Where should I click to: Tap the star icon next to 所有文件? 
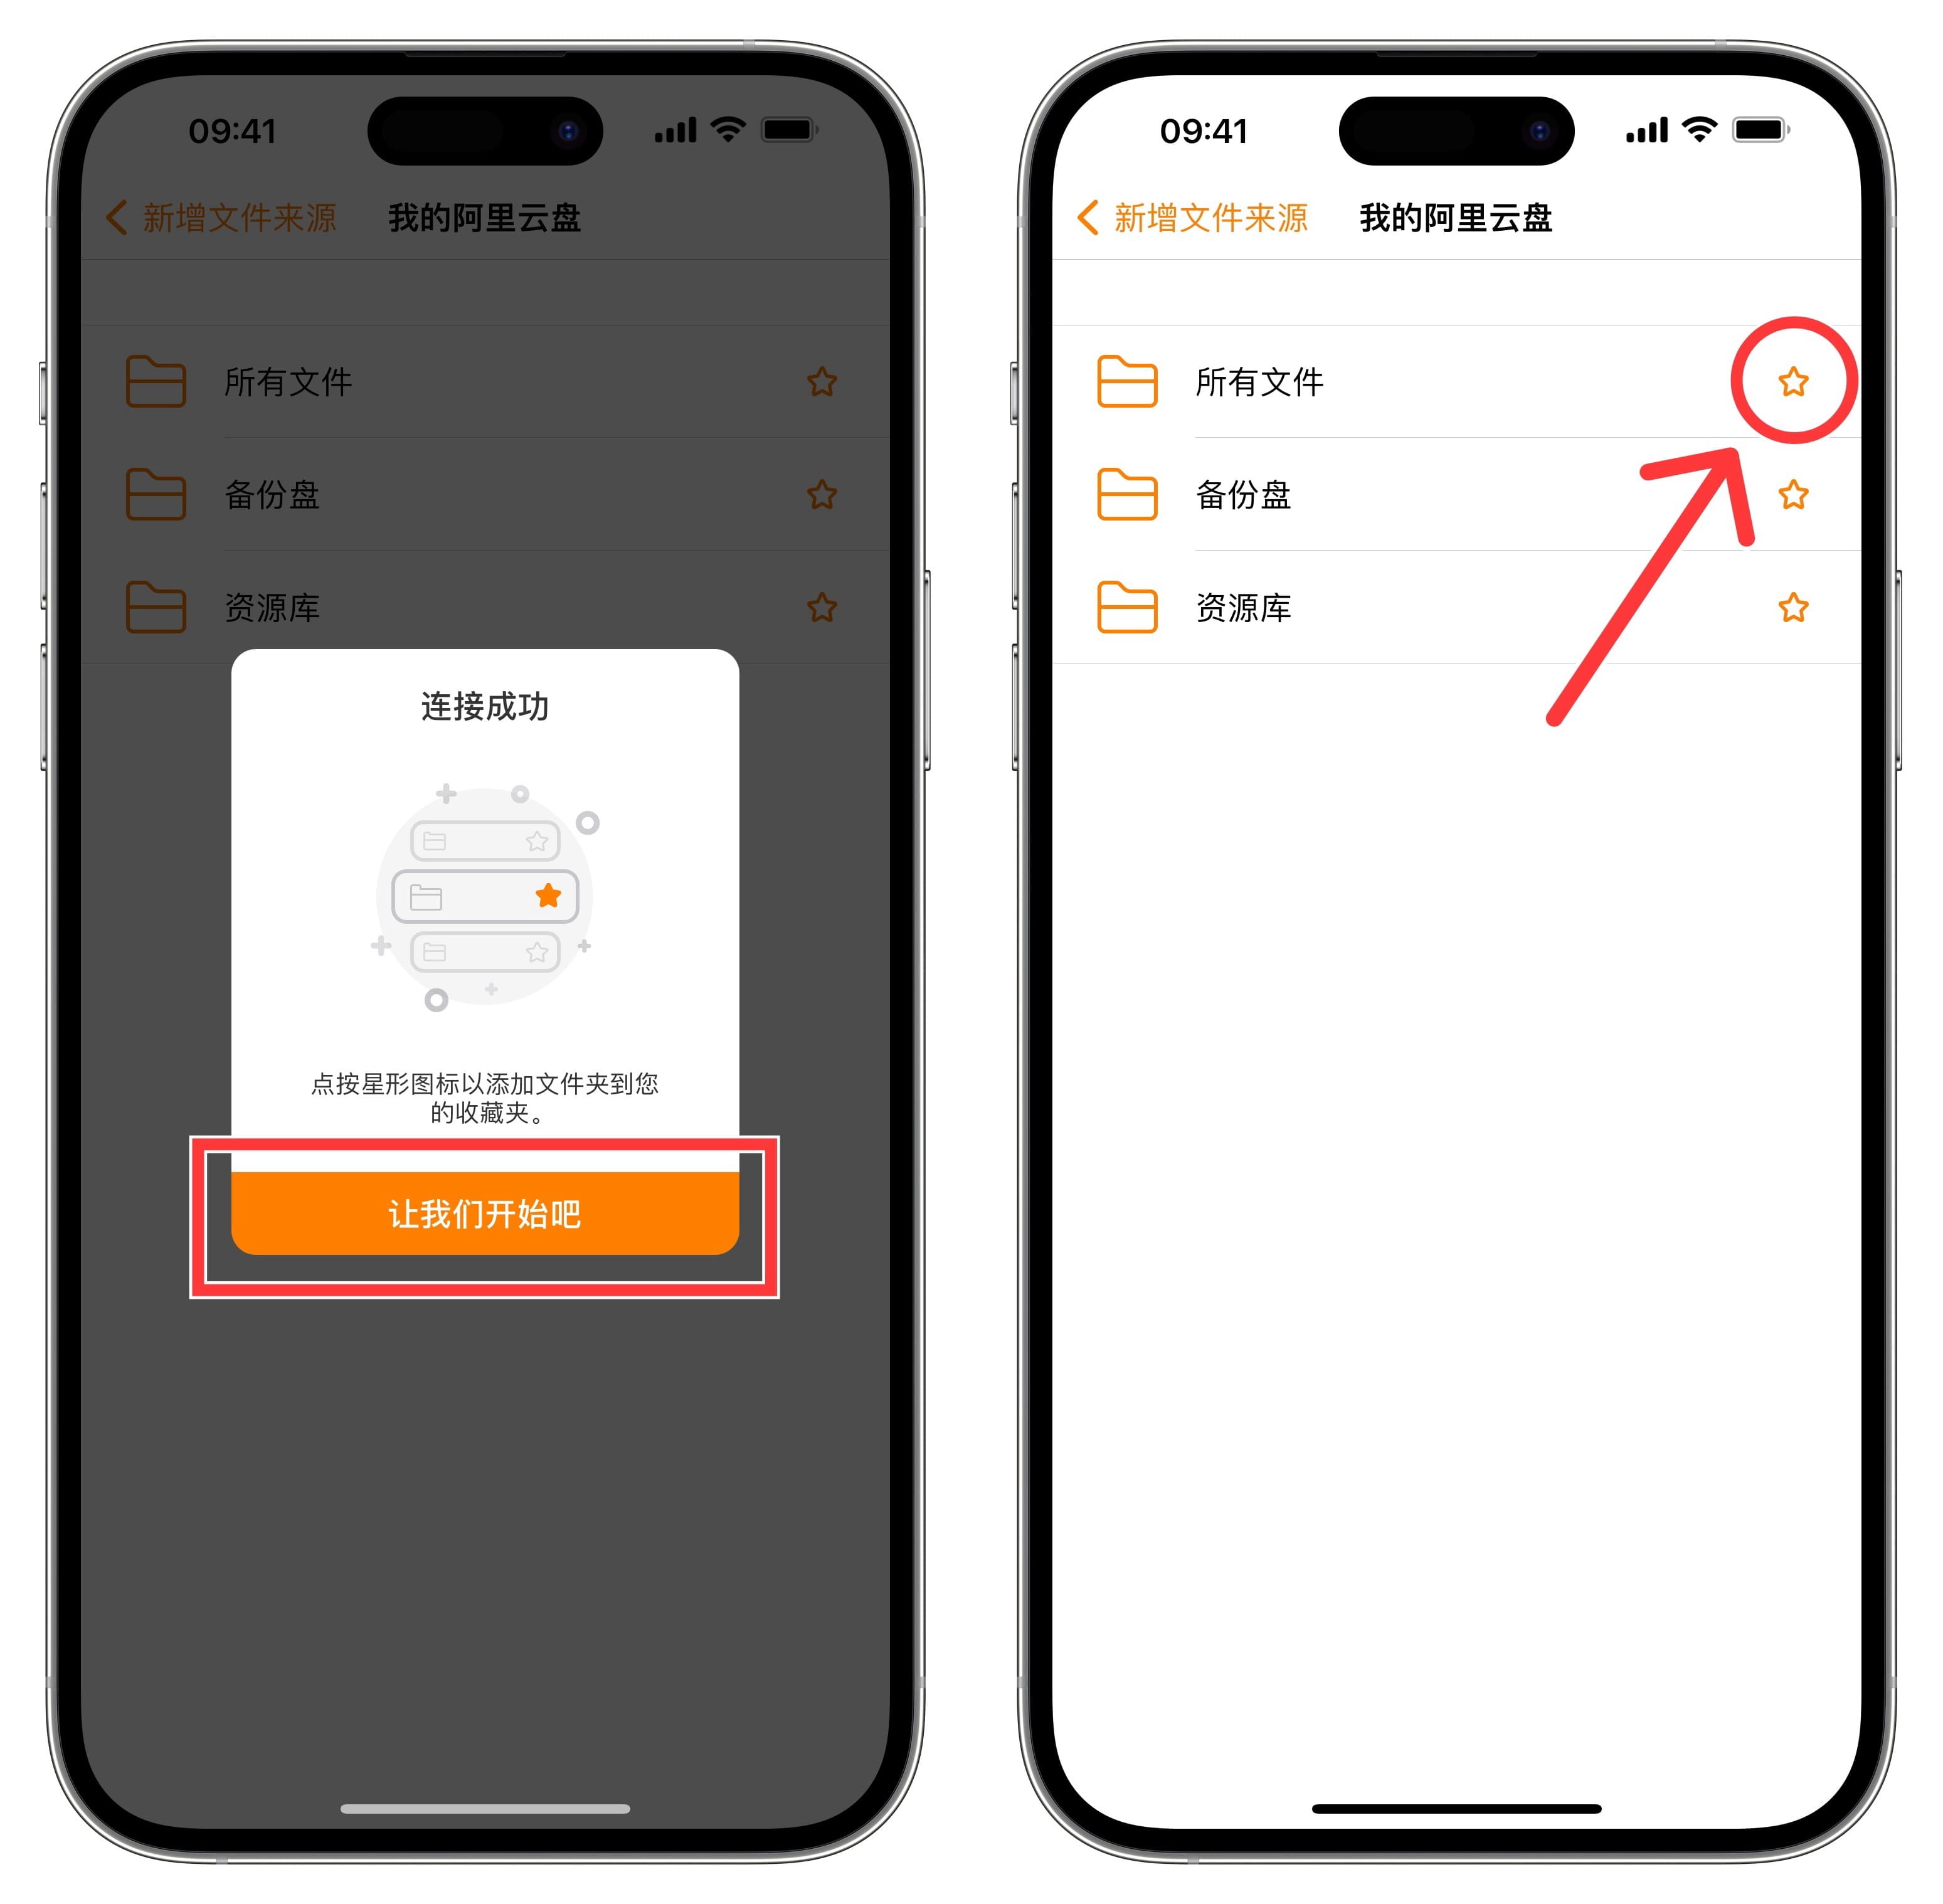[1787, 380]
